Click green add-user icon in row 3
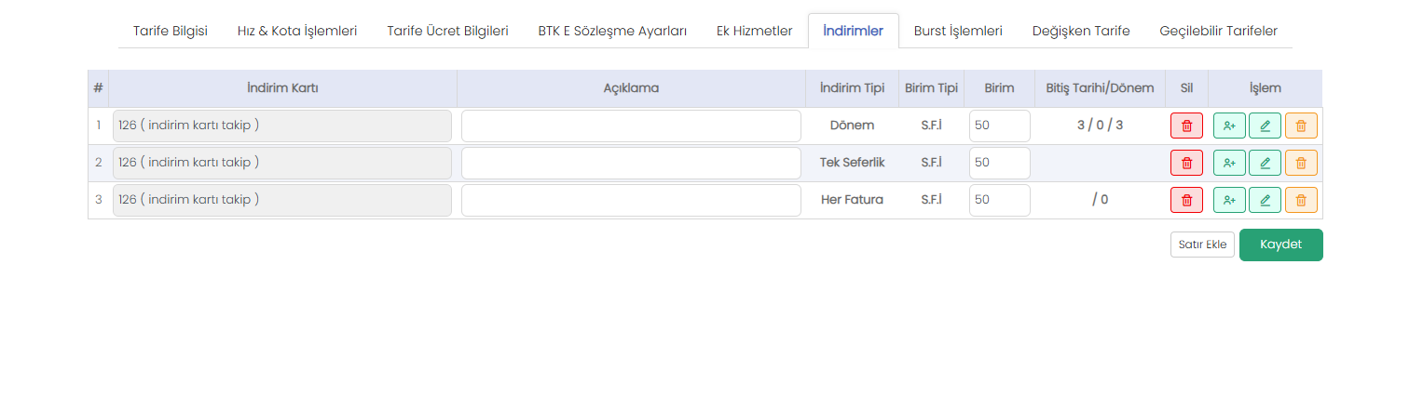This screenshot has height=397, width=1423. tap(1229, 200)
